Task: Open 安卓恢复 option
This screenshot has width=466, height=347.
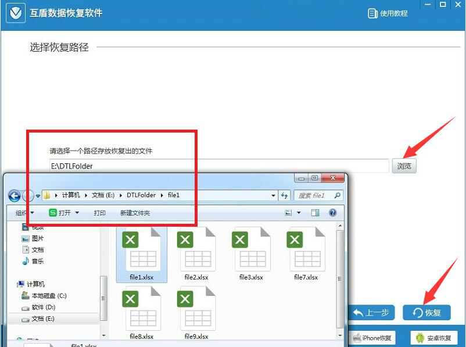Action: [x=434, y=338]
